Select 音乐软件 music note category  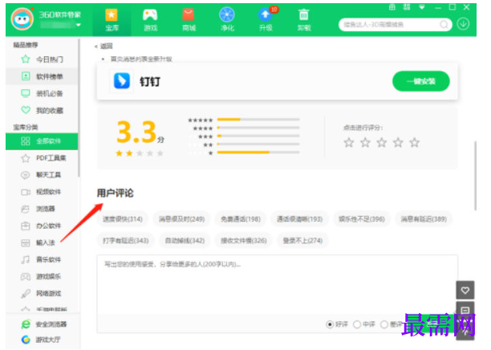click(x=42, y=259)
